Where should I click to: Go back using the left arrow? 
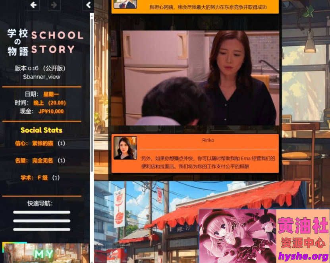pos(33,5)
